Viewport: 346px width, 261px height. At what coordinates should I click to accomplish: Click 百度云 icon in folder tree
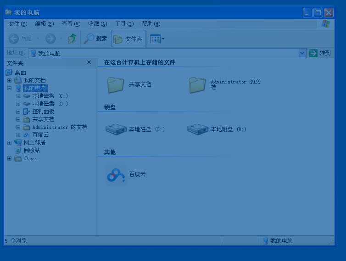(x=27, y=135)
